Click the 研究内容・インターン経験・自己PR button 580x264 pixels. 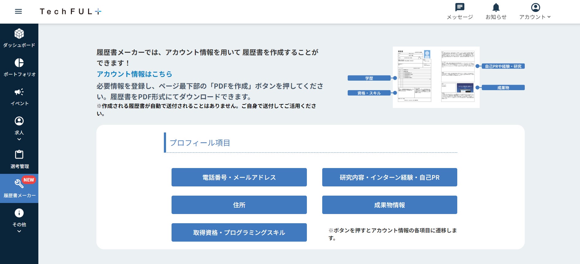[x=390, y=177]
